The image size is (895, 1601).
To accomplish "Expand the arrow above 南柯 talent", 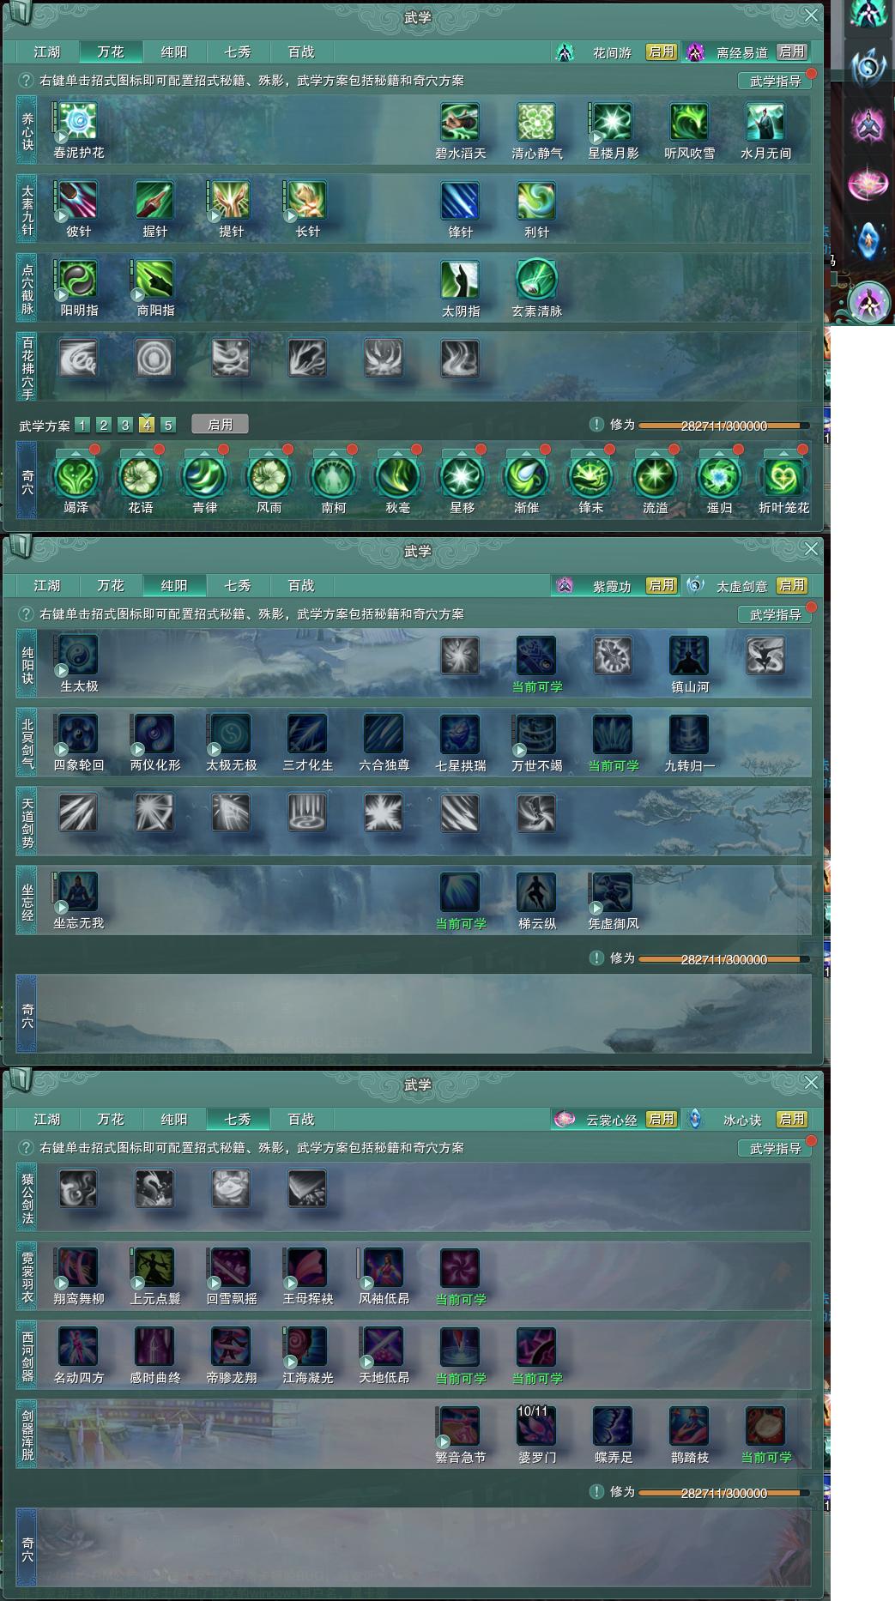I will click(x=333, y=453).
